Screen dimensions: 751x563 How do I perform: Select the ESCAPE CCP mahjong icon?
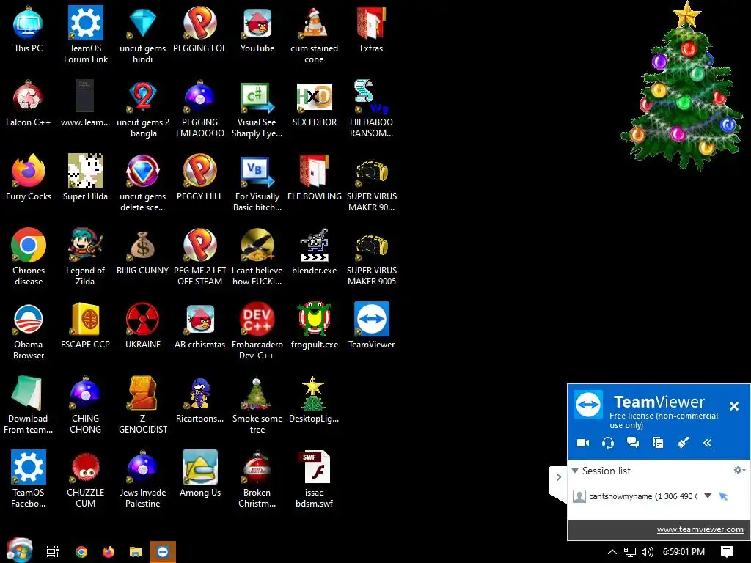click(85, 325)
